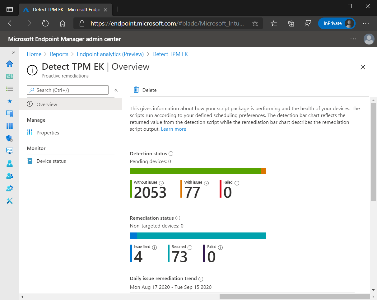377x300 pixels.
Task: Go to Reports breadcrumb link
Action: pos(59,54)
